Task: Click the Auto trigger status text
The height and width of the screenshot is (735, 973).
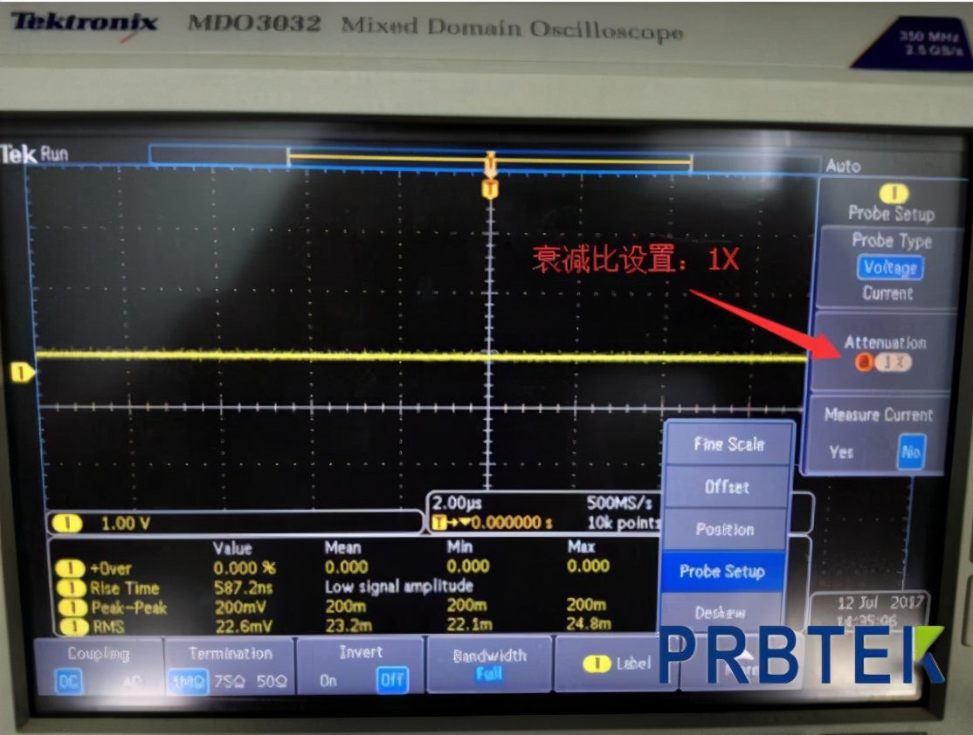Action: coord(843,166)
